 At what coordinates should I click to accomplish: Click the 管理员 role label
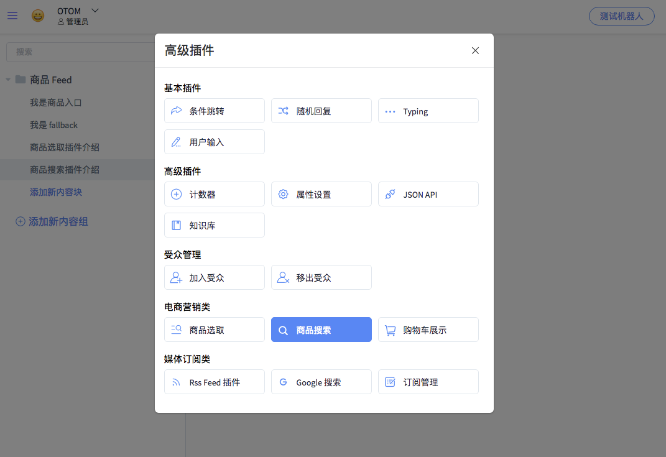tap(77, 22)
